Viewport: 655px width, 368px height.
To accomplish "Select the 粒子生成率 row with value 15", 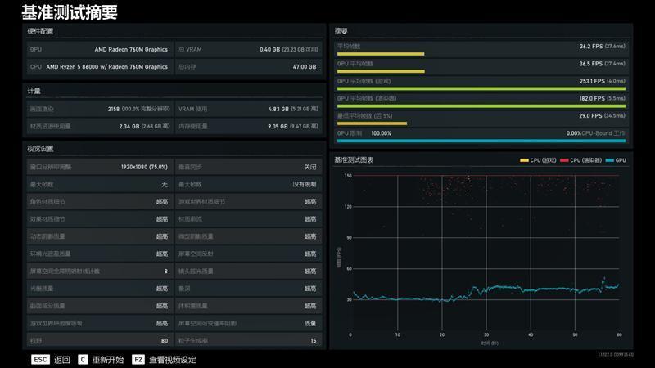I will [246, 340].
